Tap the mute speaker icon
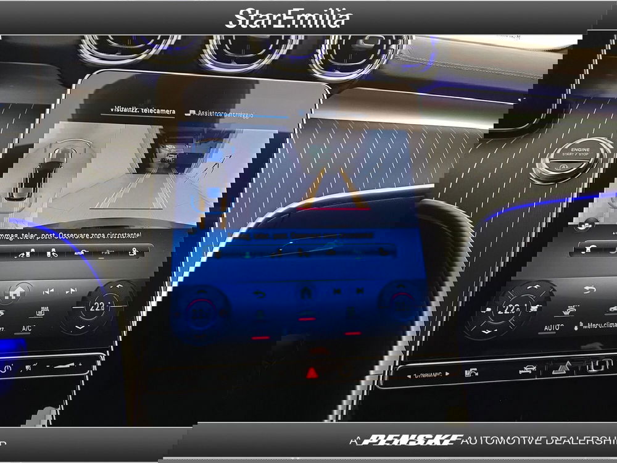This screenshot has width=617, height=463. click(x=28, y=369)
